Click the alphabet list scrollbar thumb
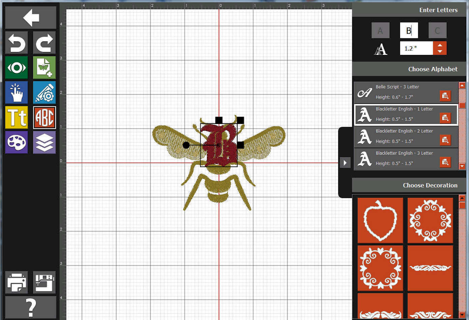Viewport: 469px width, 320px height. (462, 105)
